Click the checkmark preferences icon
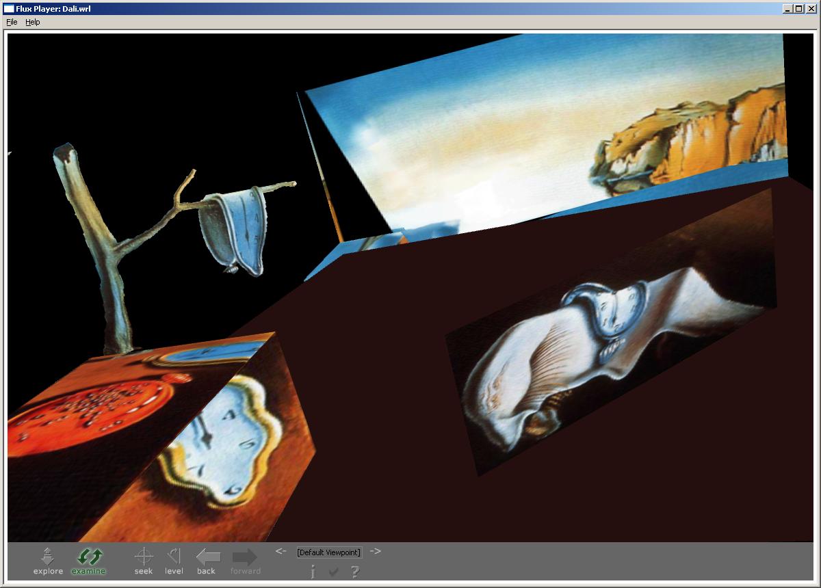The height and width of the screenshot is (588, 821). point(334,572)
